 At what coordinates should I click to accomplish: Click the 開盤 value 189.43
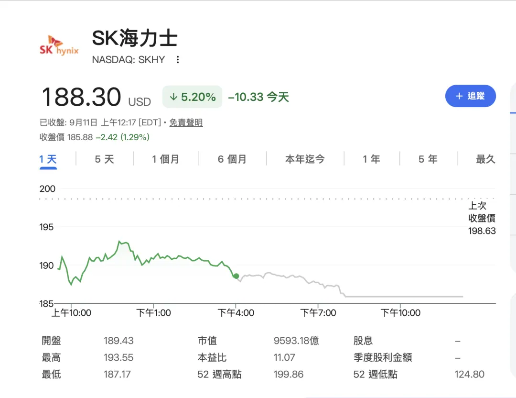click(118, 341)
